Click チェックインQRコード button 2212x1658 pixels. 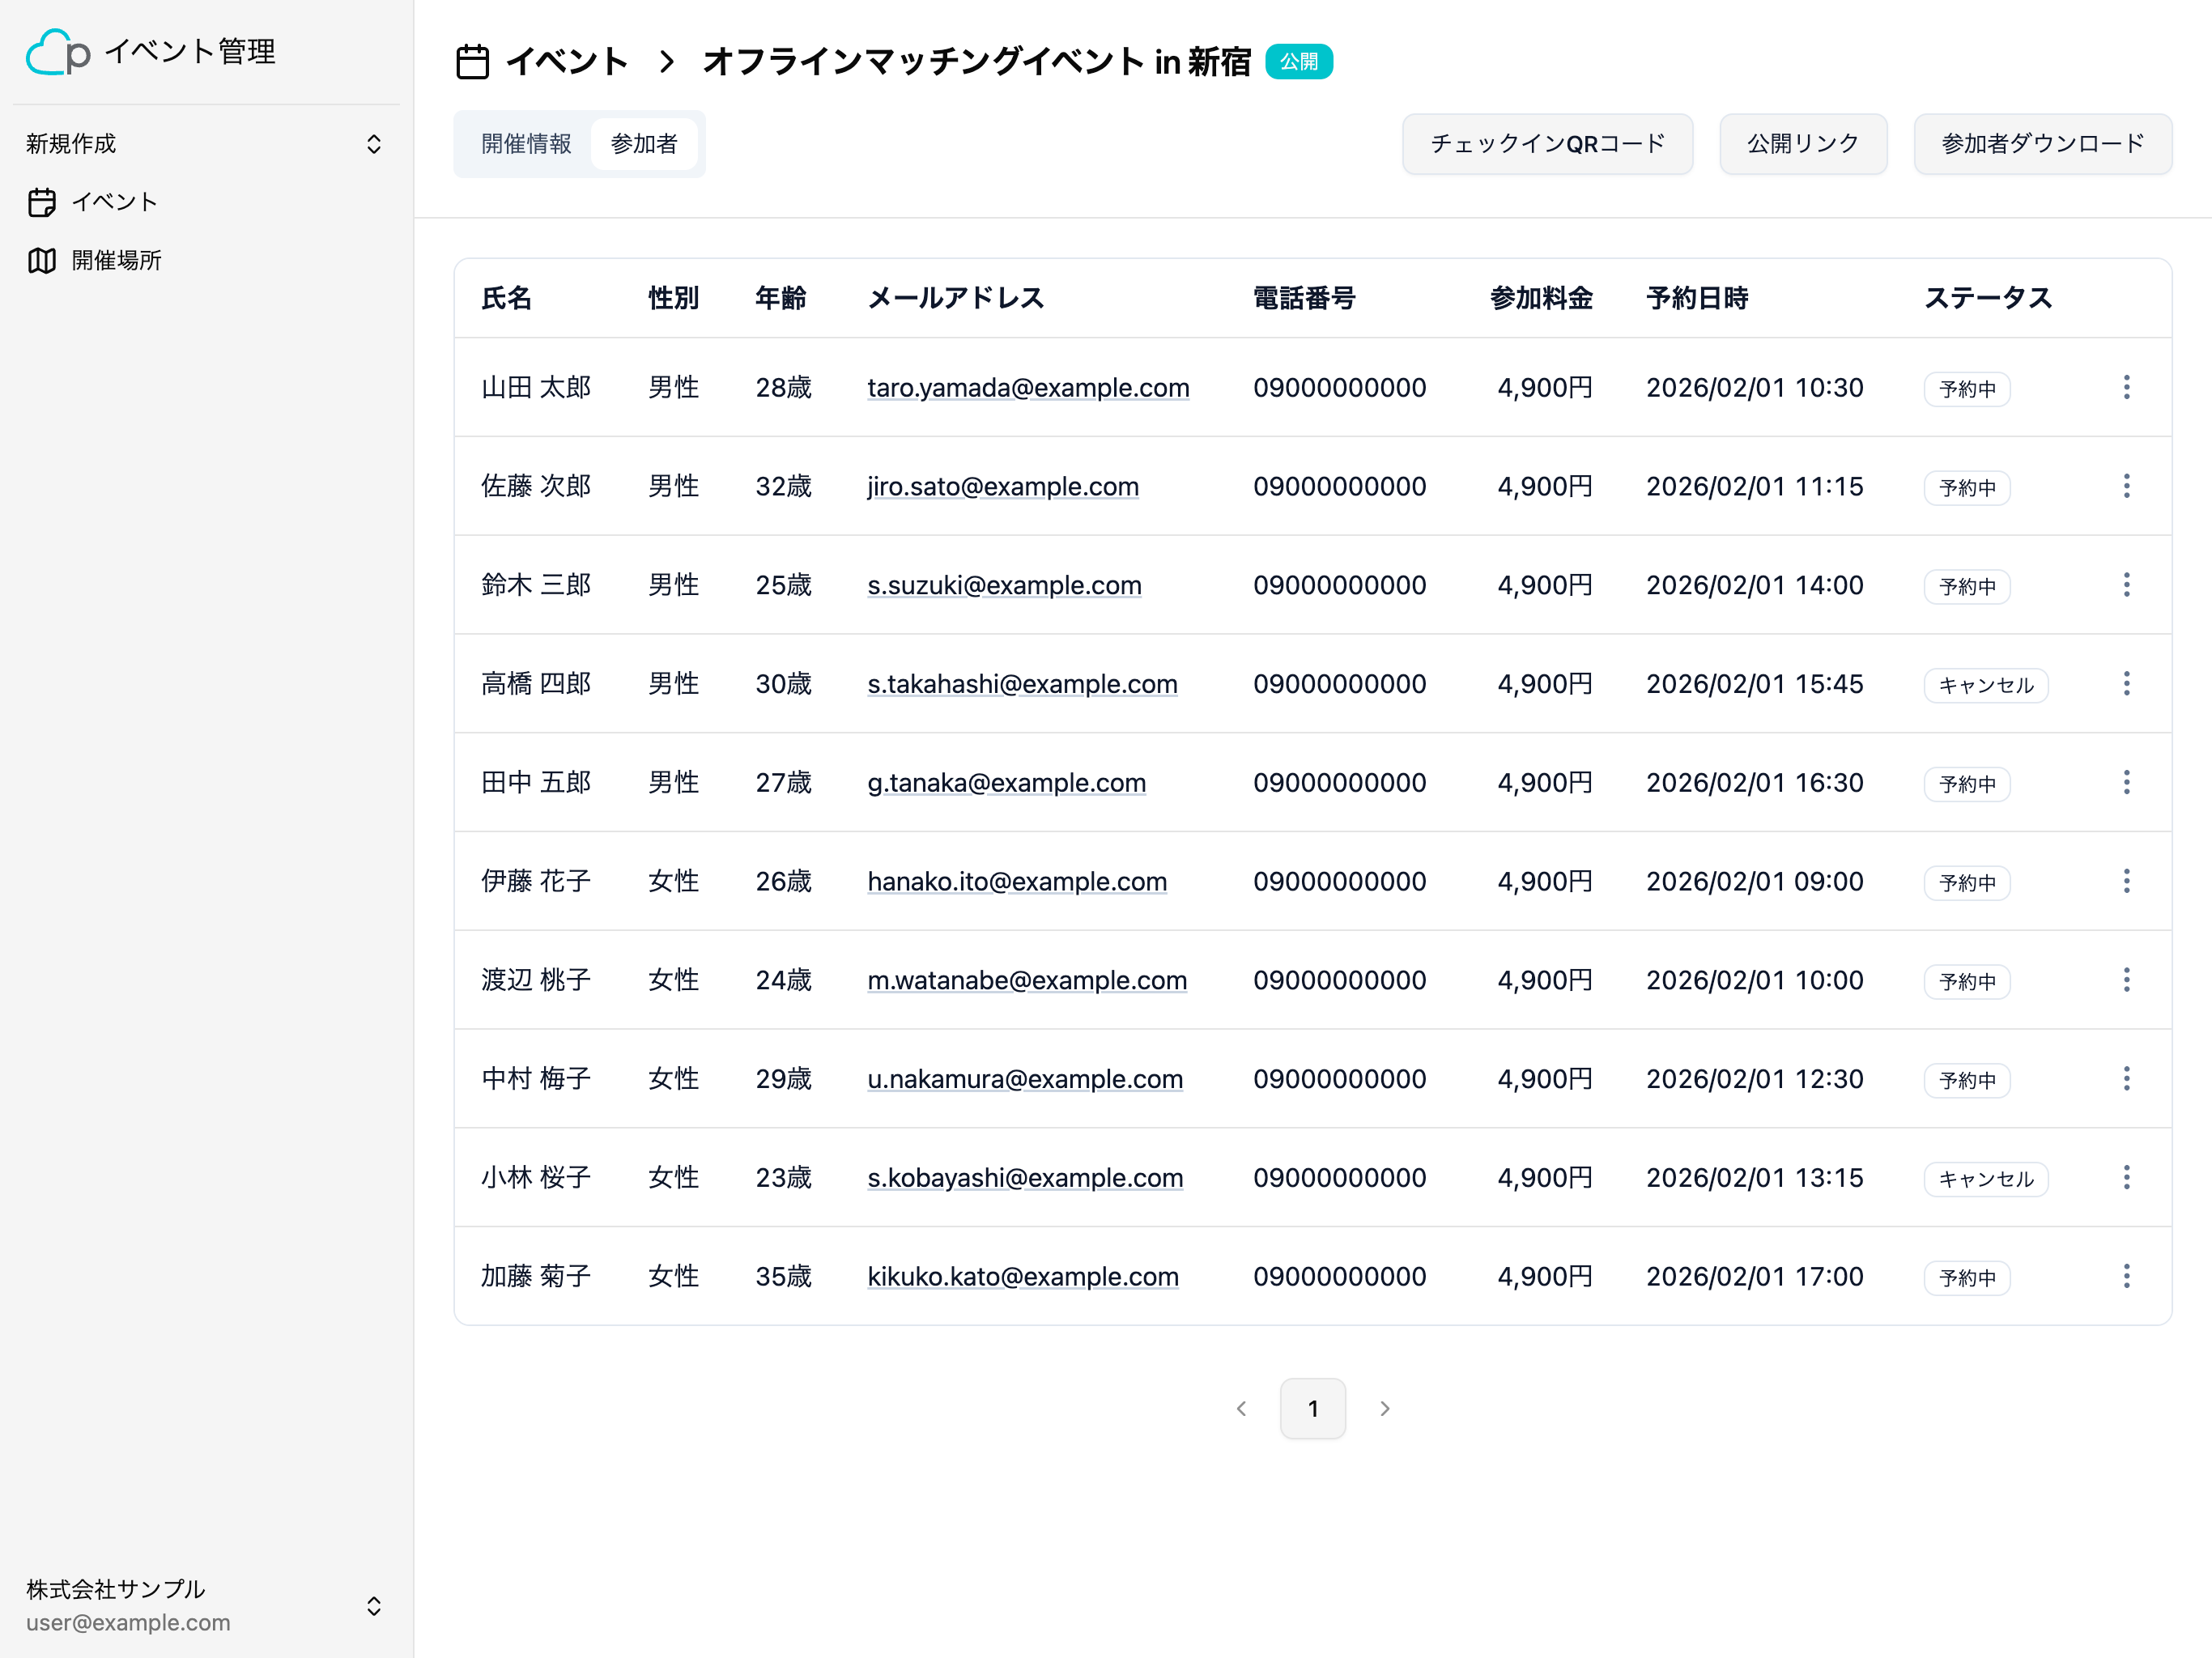[1547, 144]
